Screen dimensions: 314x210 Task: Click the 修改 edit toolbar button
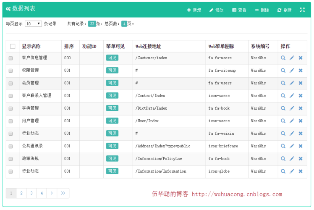(216, 10)
